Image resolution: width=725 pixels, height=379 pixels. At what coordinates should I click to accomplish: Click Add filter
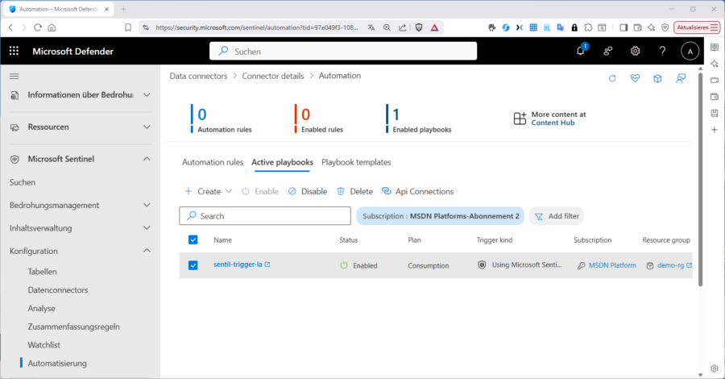(x=557, y=216)
